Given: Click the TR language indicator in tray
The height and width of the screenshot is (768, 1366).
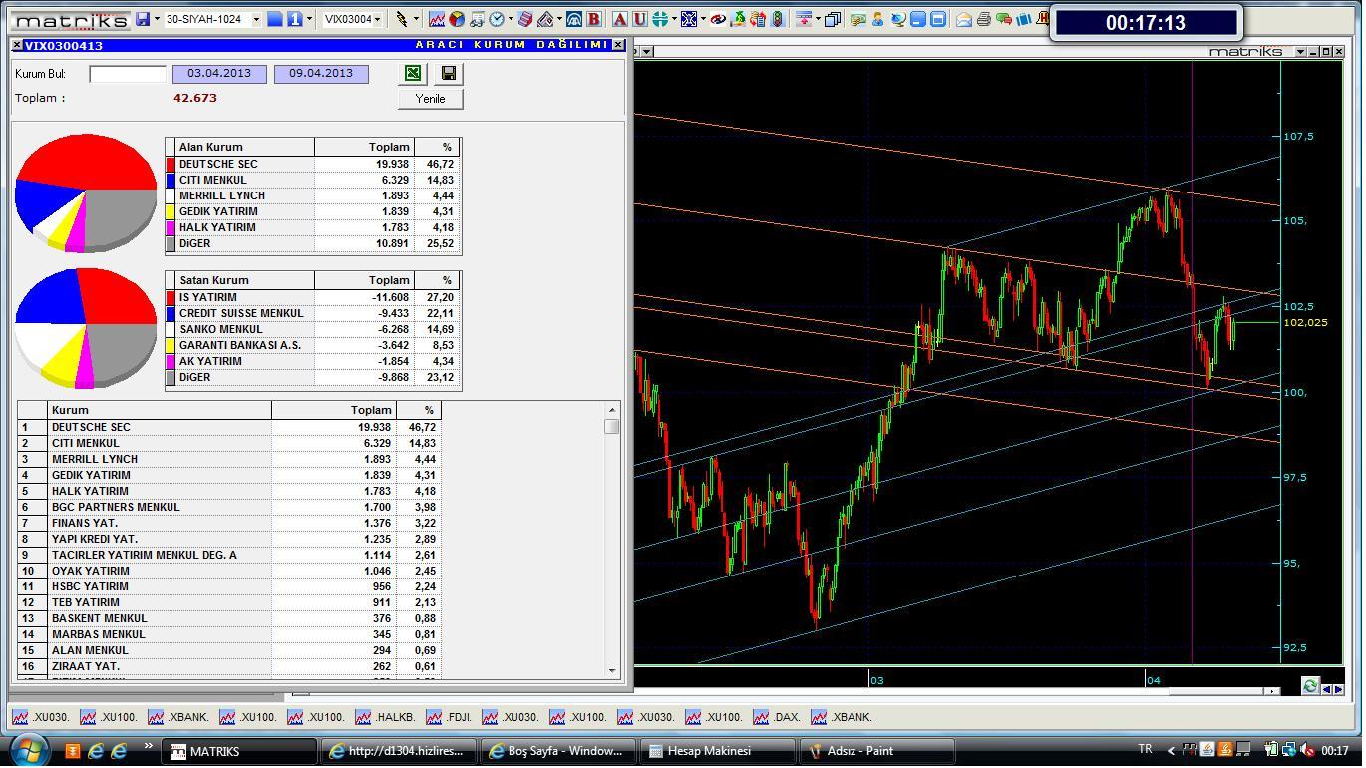Looking at the screenshot, I should pyautogui.click(x=1145, y=750).
